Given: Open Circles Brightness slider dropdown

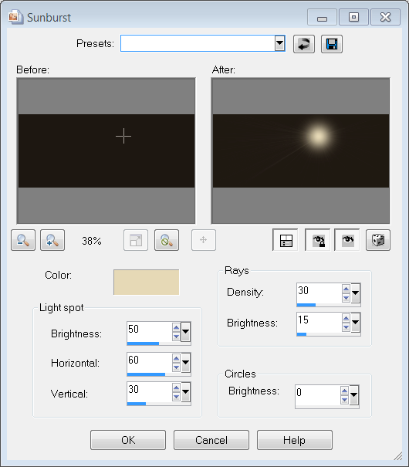Looking at the screenshot, I should [x=353, y=395].
